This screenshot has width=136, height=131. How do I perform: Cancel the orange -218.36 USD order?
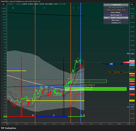[122, 72]
